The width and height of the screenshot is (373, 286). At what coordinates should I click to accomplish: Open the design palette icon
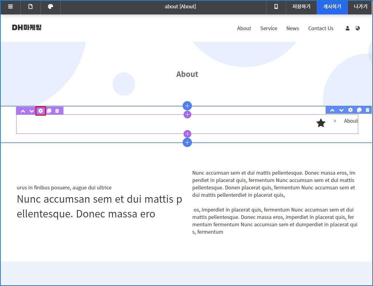tap(51, 7)
